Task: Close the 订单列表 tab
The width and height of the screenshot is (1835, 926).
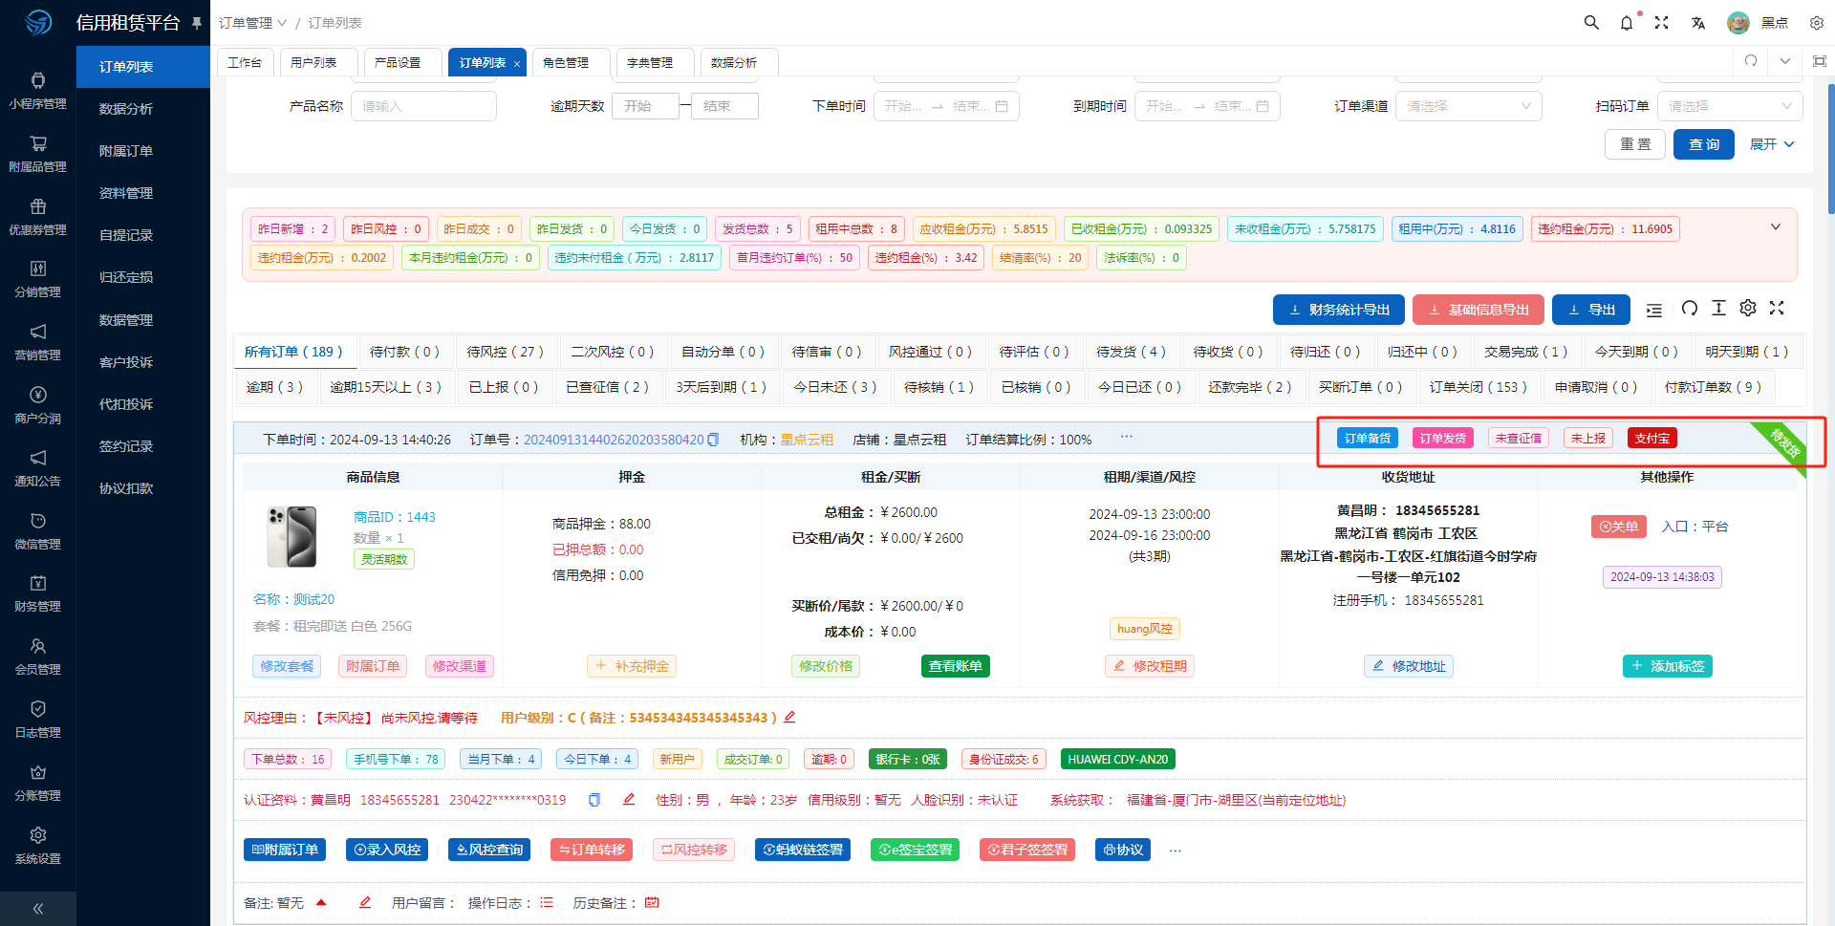Action: click(x=517, y=64)
